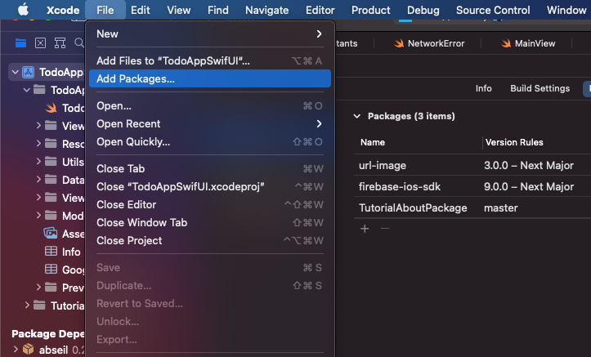Select Open Quickly... menu item
This screenshot has width=591, height=357.
[x=210, y=141]
